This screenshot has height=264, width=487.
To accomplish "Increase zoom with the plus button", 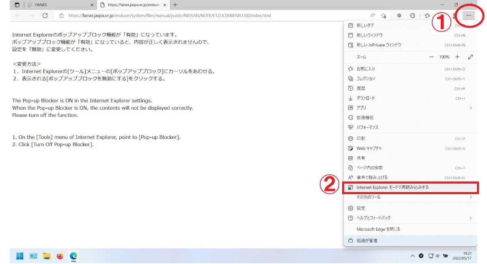I will tap(457, 57).
